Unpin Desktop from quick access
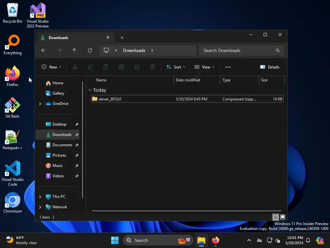Viewport: 330px width, 248px height. tap(77, 124)
